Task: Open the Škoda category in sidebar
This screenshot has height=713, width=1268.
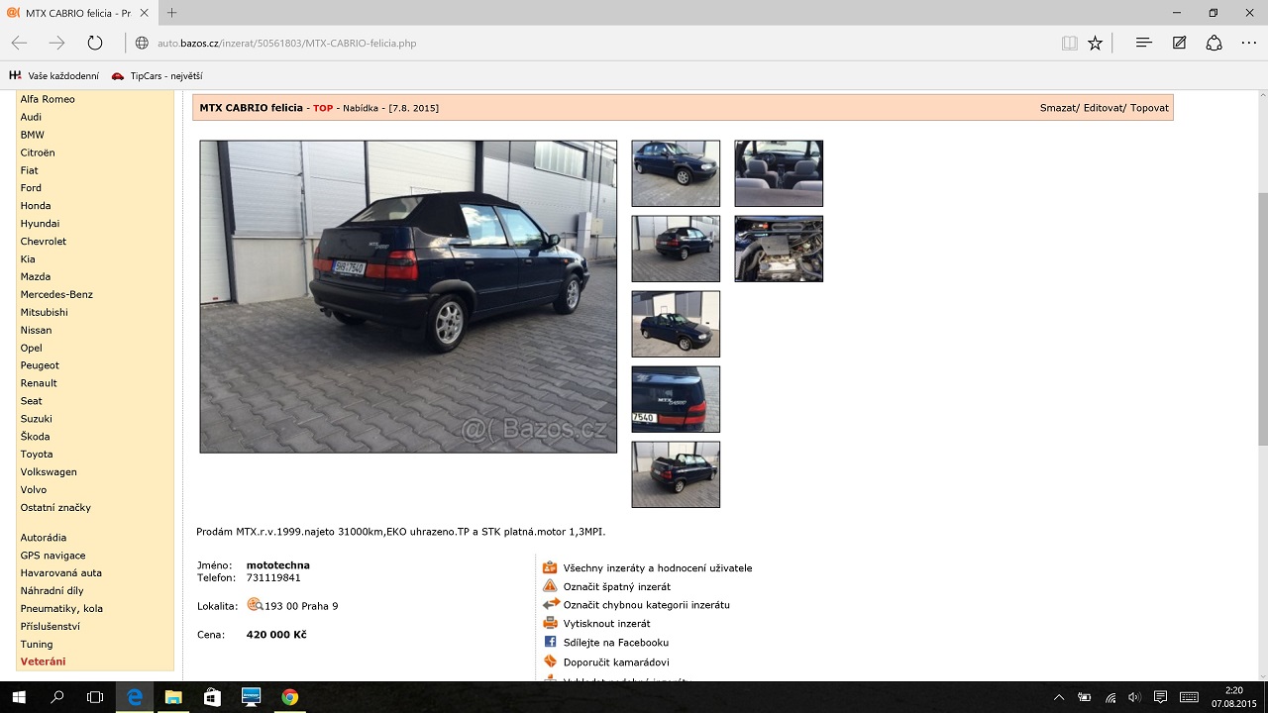Action: [x=35, y=437]
